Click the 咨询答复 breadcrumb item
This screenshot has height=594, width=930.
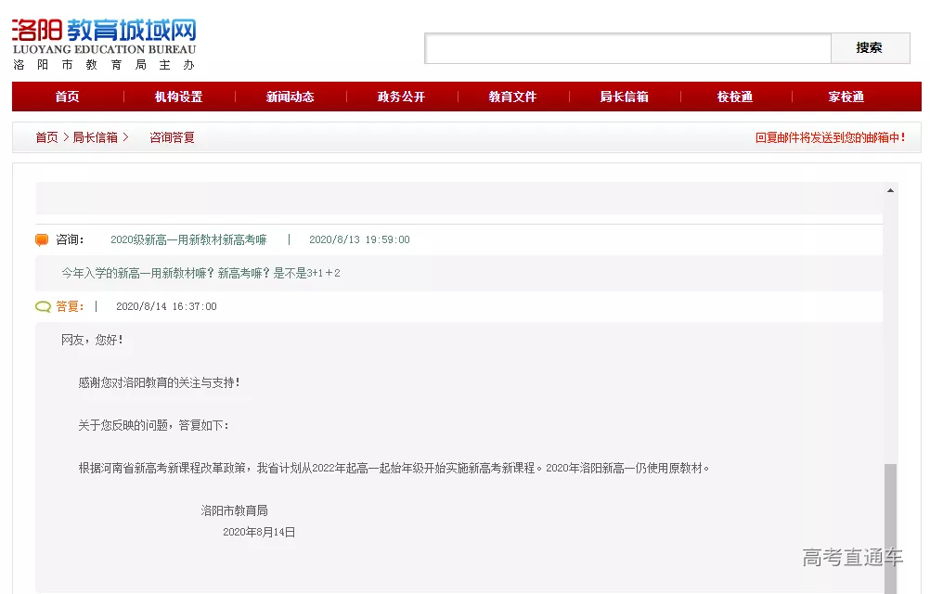click(172, 137)
